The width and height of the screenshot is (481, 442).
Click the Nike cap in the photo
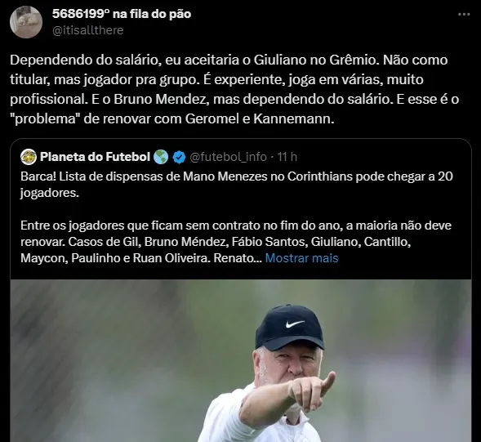[x=290, y=328]
